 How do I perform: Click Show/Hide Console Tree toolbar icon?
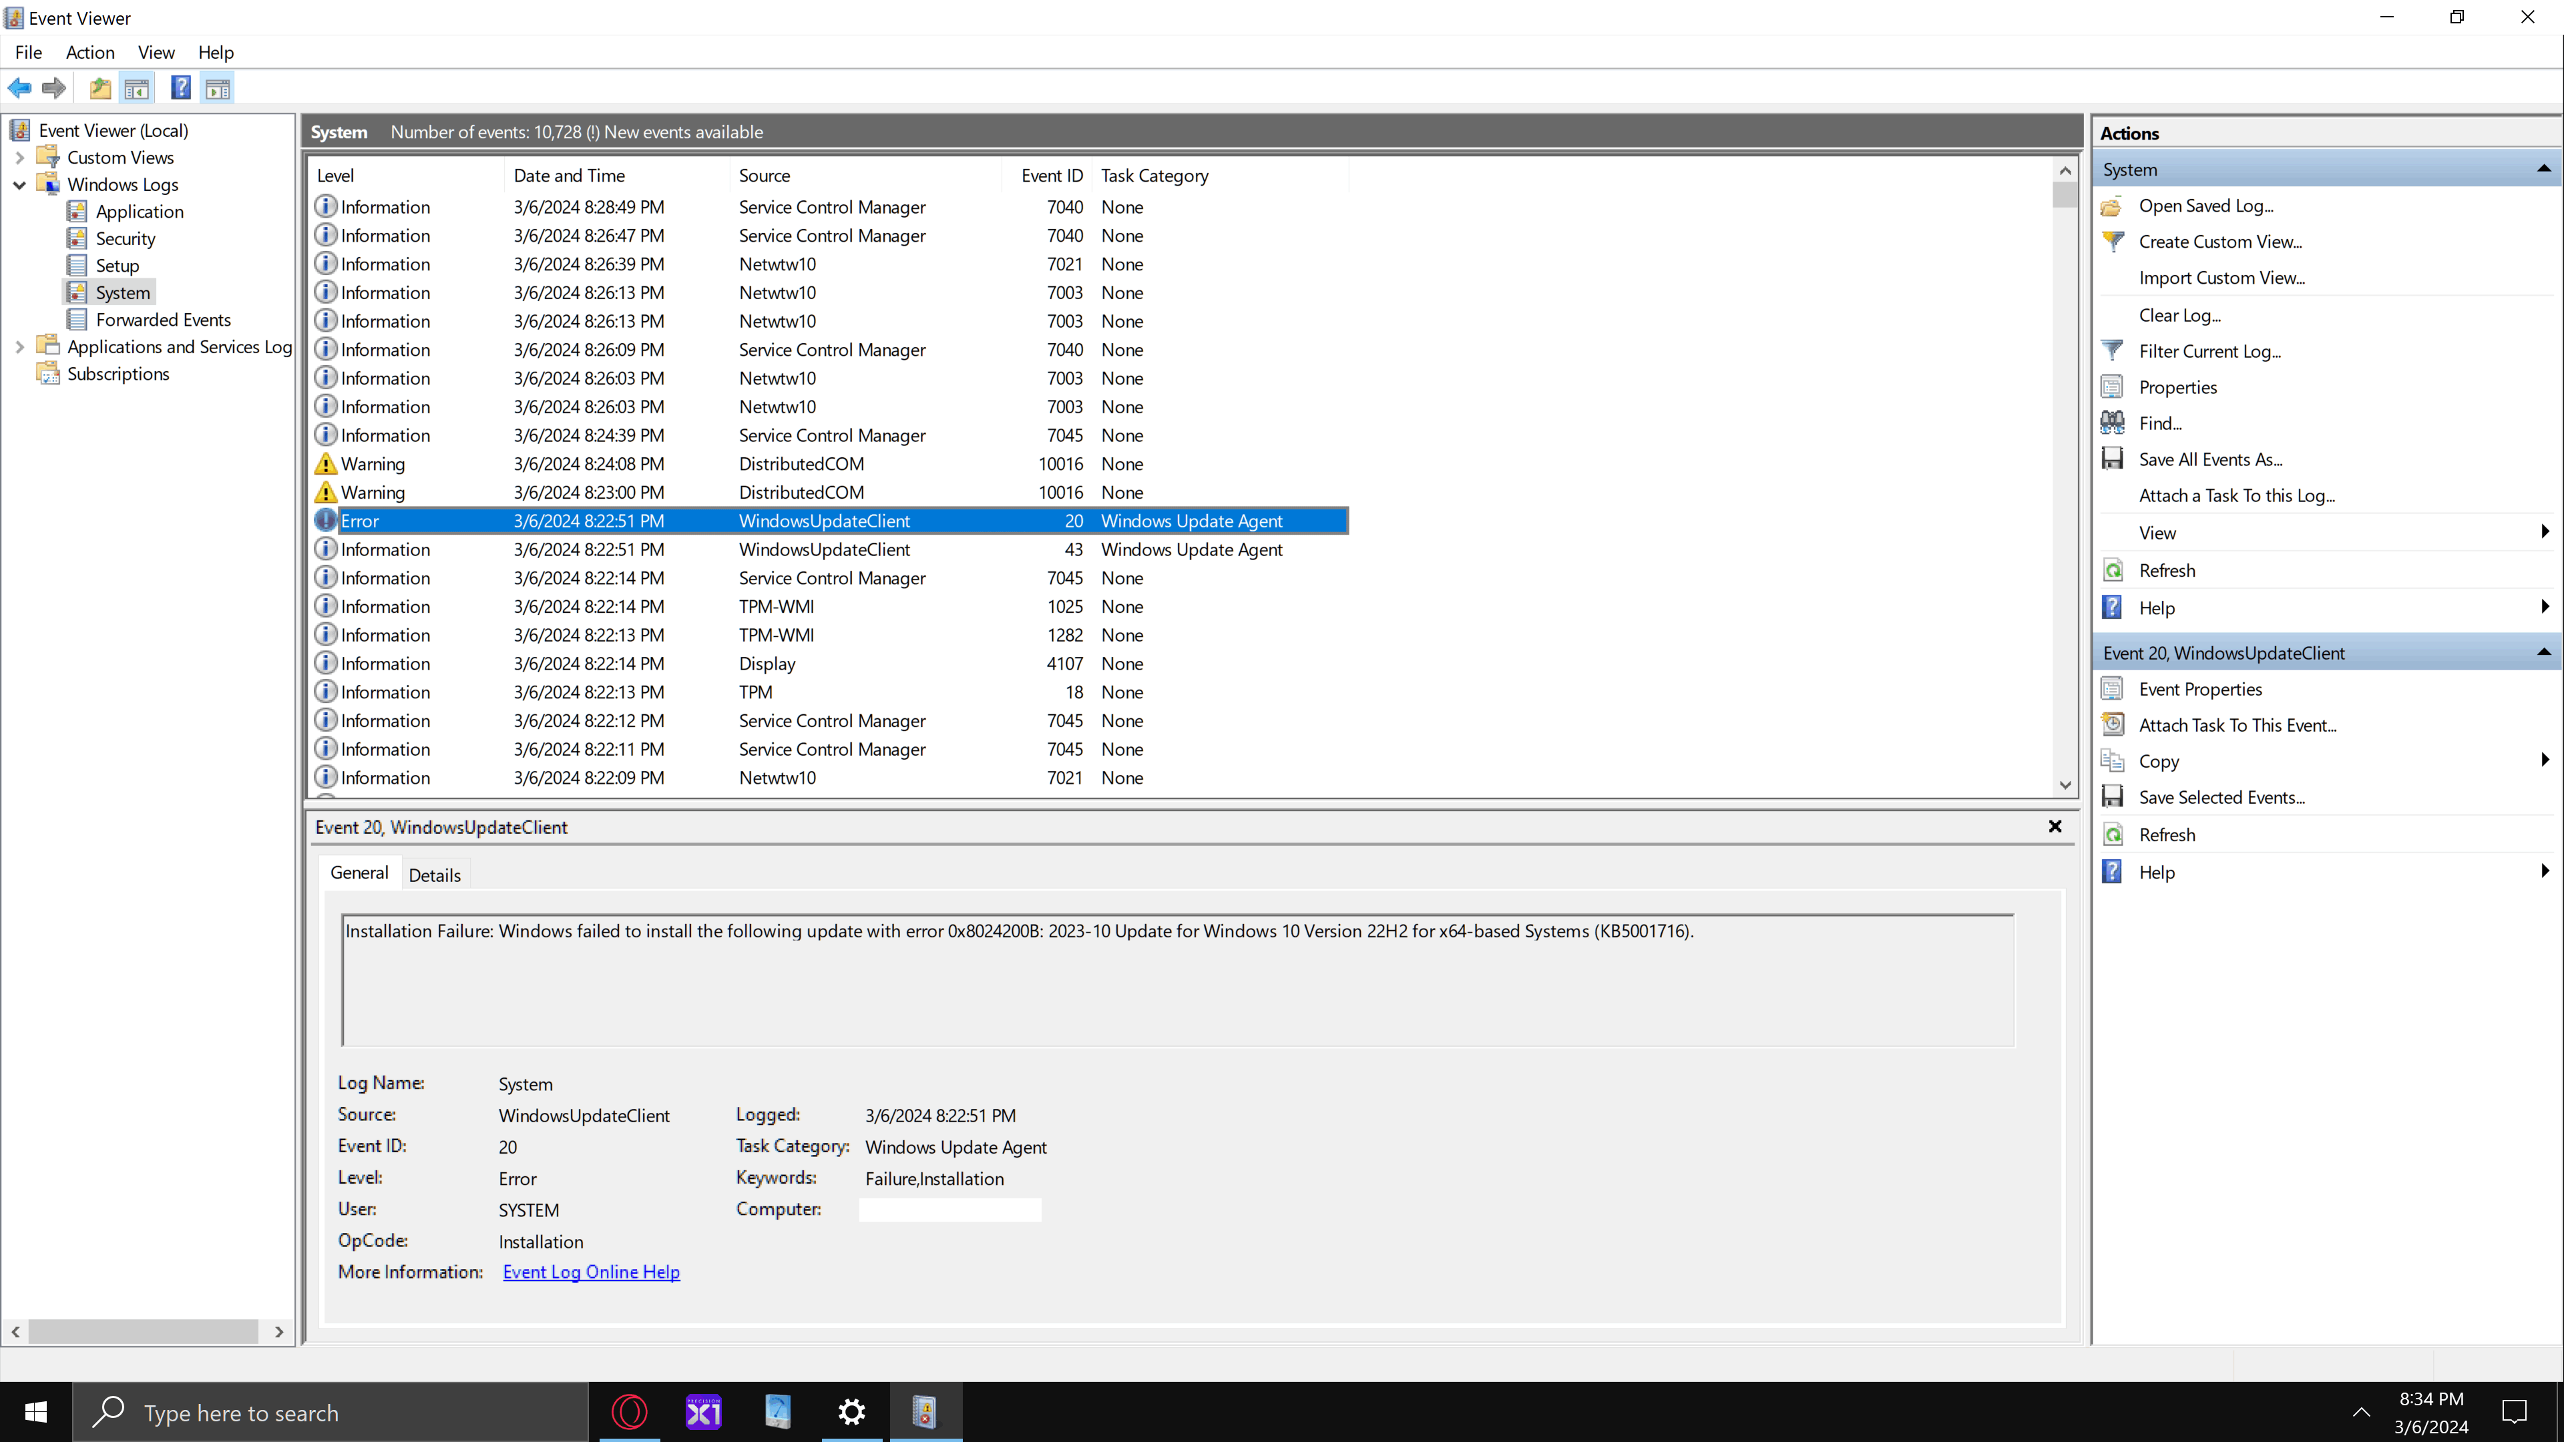pyautogui.click(x=136, y=89)
